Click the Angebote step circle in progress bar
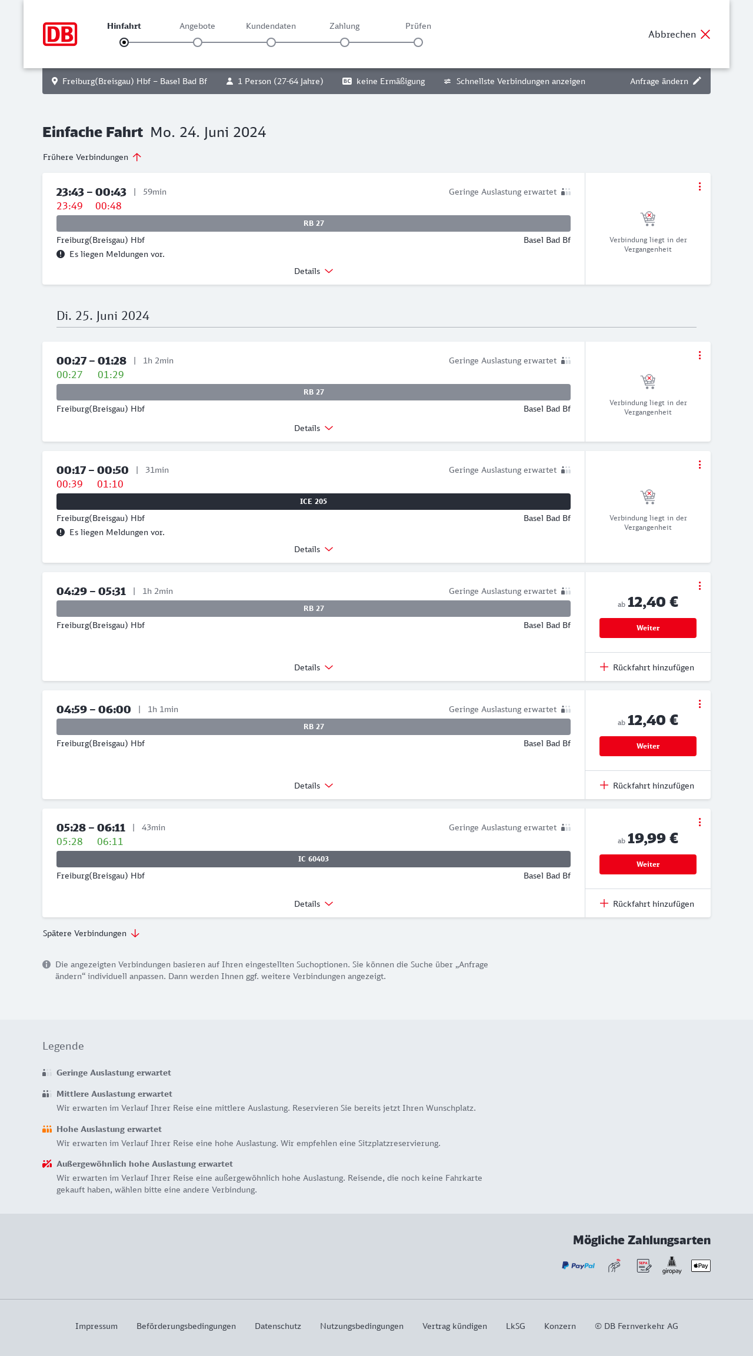753x1356 pixels. (198, 42)
